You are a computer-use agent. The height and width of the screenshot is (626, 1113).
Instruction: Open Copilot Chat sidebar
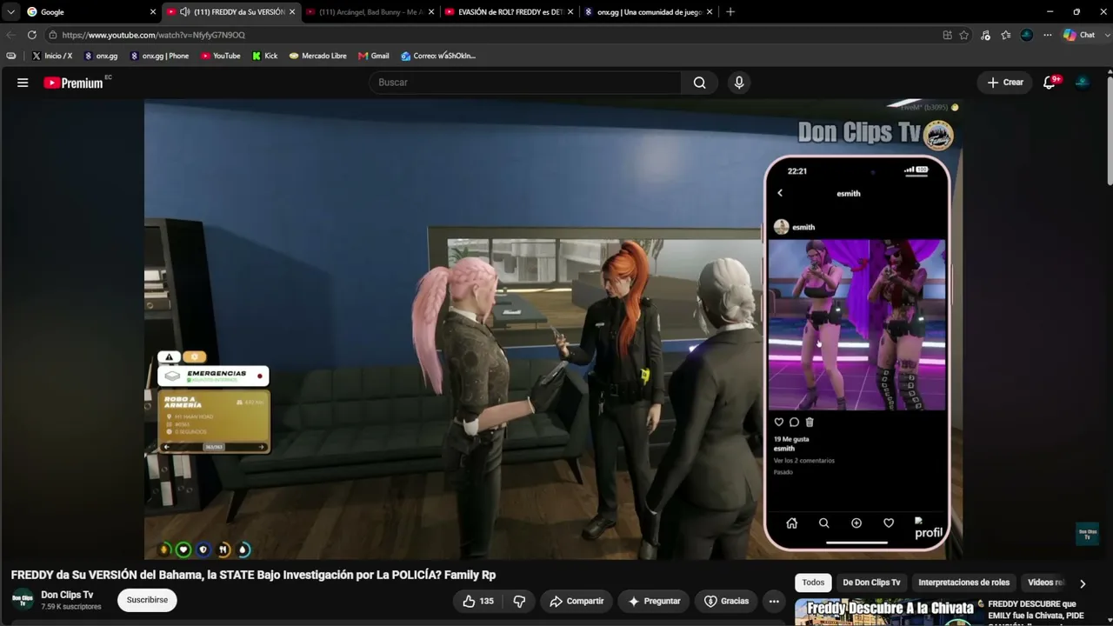click(x=1079, y=35)
